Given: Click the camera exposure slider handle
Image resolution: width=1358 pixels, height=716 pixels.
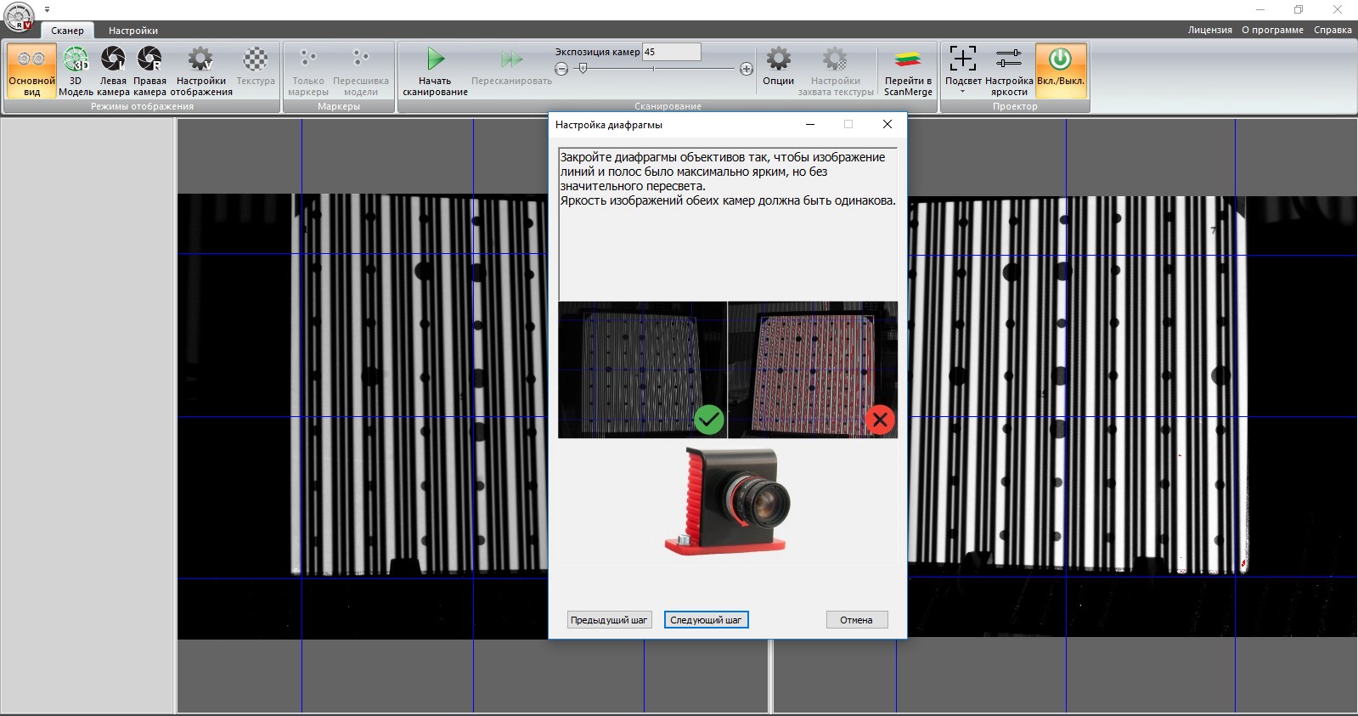Looking at the screenshot, I should [583, 68].
